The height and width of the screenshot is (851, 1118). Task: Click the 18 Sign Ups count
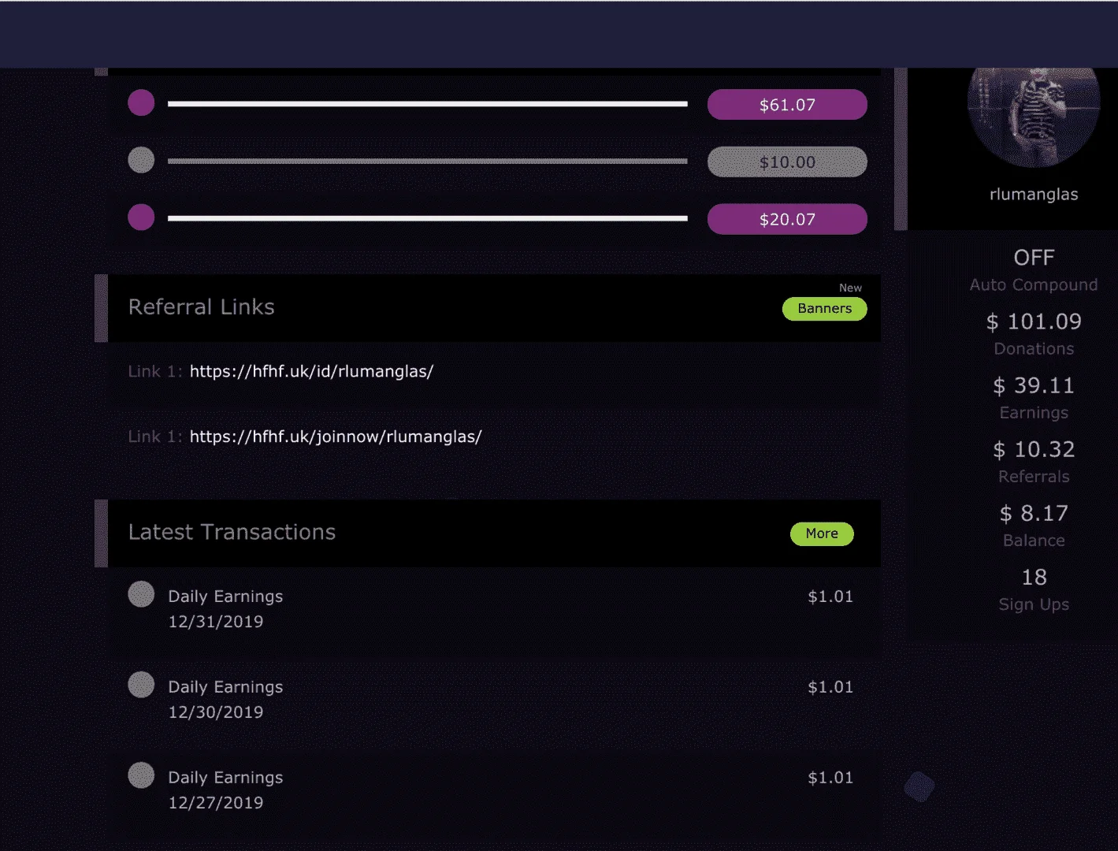1034,578
